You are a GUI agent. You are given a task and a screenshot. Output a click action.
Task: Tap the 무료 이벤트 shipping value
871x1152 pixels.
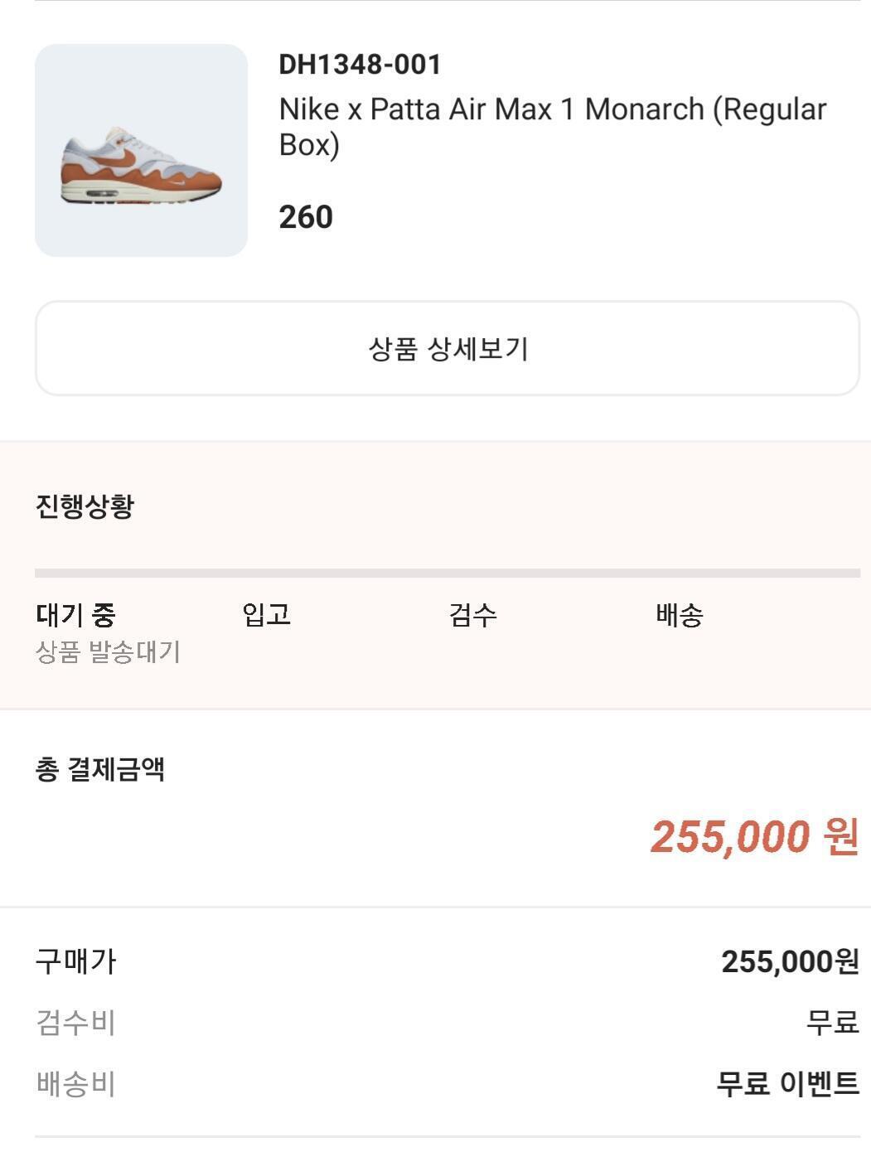click(x=787, y=1084)
